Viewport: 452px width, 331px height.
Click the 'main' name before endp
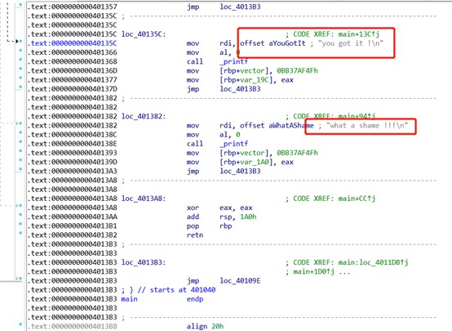pos(129,299)
